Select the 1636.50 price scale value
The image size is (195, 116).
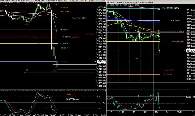pyautogui.click(x=101, y=80)
